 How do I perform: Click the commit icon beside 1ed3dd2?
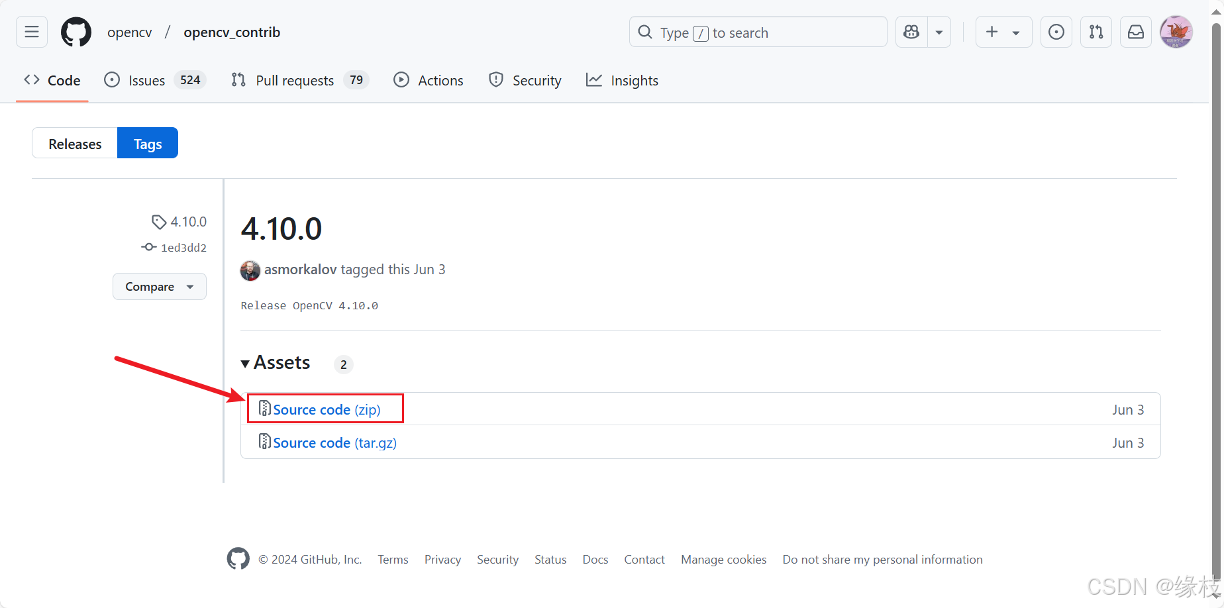coord(148,247)
